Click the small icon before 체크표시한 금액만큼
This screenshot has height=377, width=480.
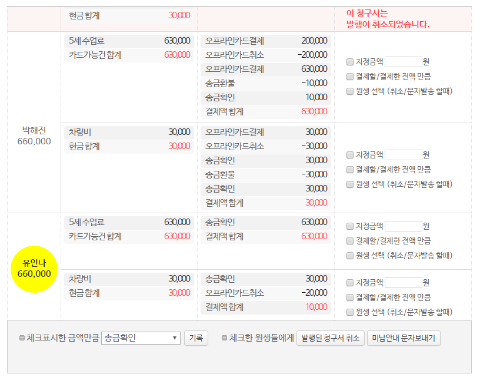(22, 338)
